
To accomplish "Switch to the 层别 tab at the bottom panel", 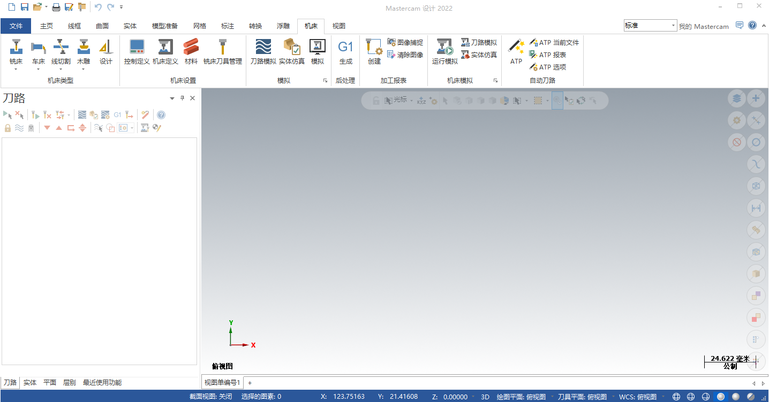I will pos(70,382).
